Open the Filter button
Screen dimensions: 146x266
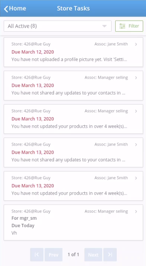click(129, 26)
